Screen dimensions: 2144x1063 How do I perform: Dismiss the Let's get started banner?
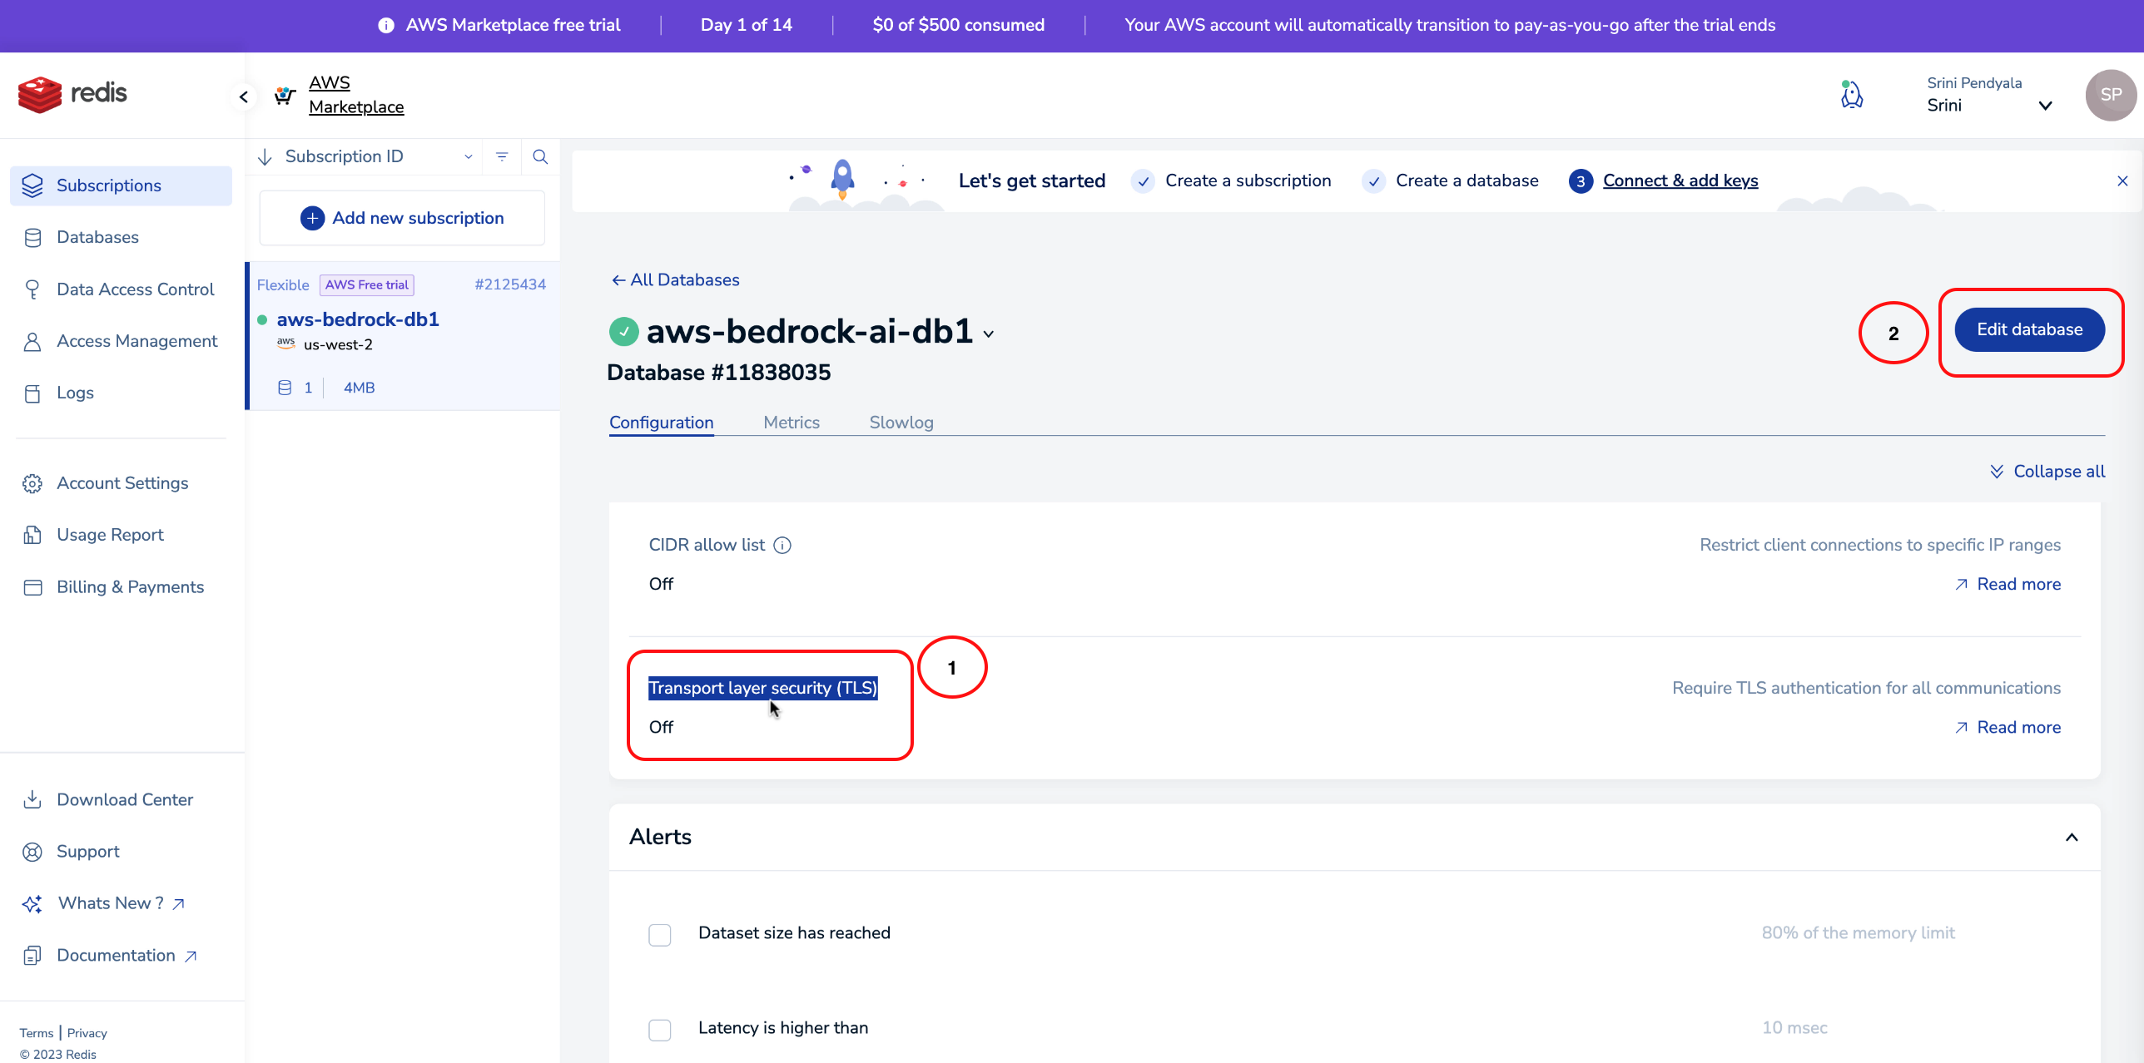tap(2123, 180)
